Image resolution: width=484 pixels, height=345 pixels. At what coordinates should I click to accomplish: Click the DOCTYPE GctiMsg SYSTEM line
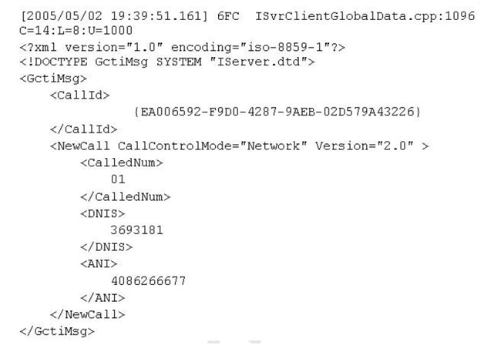click(x=167, y=62)
